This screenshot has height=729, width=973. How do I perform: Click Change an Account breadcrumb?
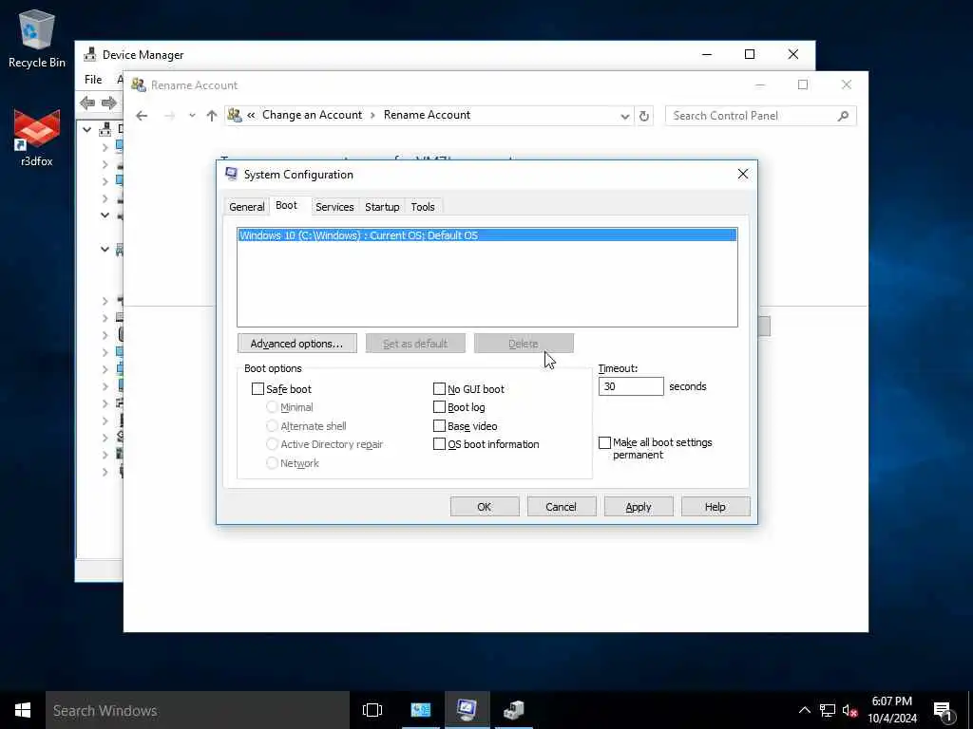pos(312,115)
